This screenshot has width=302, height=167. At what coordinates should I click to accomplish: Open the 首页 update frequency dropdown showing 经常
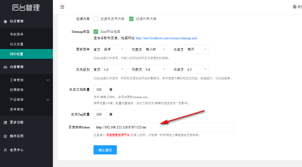coord(113,49)
